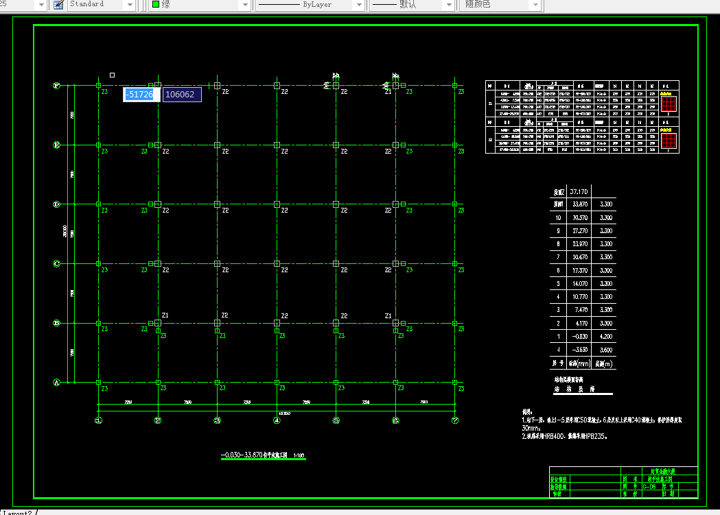Click the -51726 X coordinate input field
The image size is (720, 515).
(141, 95)
